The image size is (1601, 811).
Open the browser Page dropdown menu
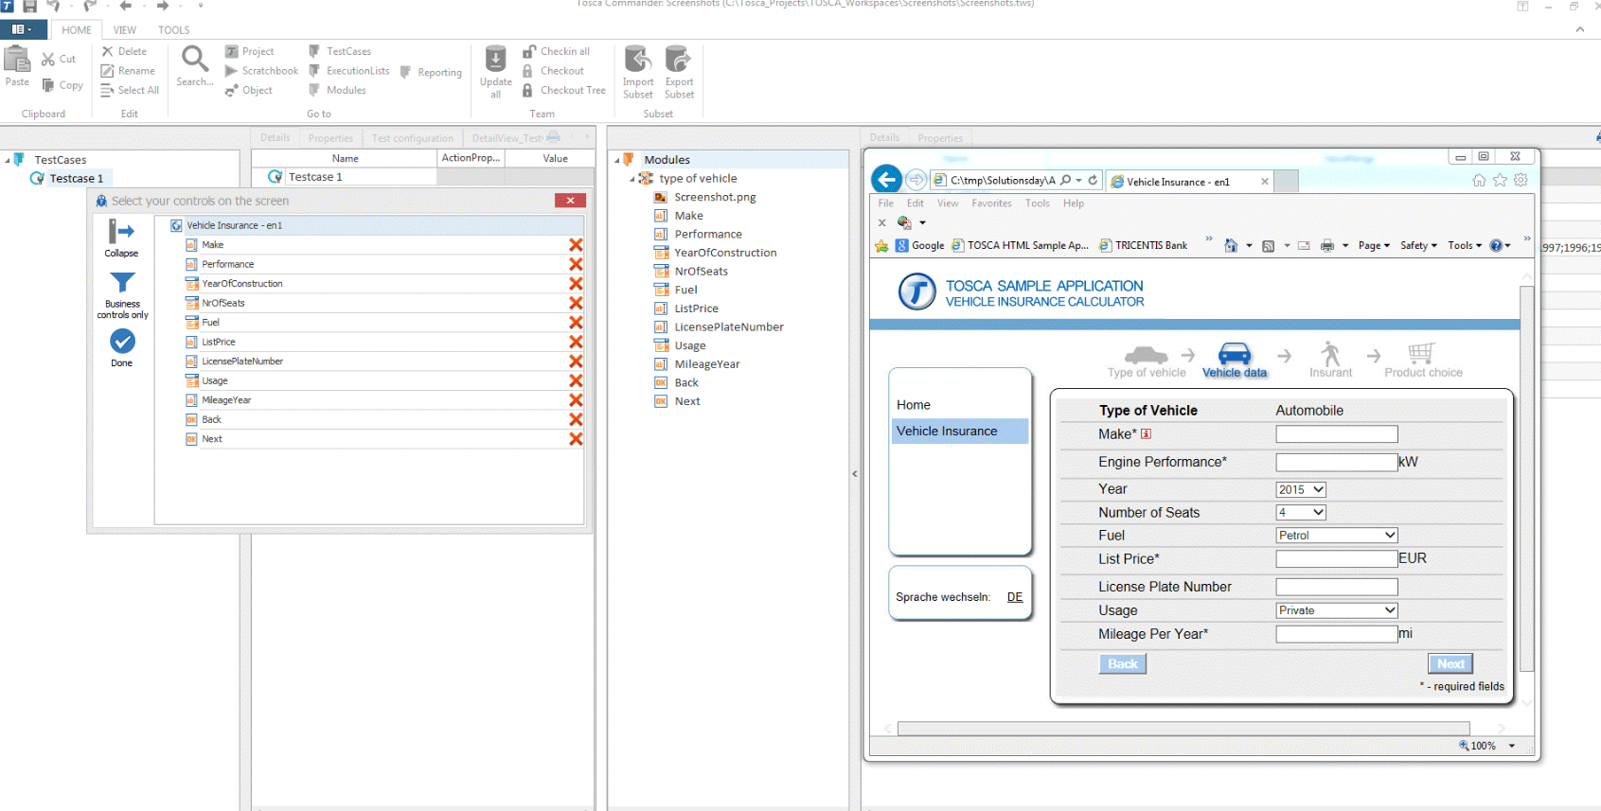(x=1374, y=245)
